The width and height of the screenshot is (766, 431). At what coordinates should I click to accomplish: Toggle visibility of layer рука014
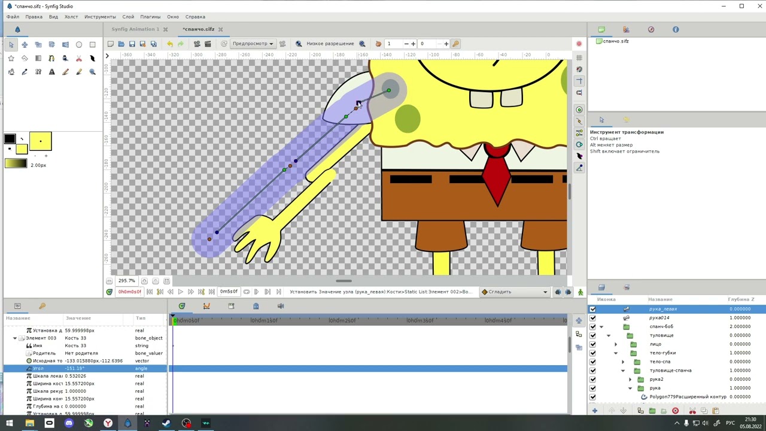592,318
